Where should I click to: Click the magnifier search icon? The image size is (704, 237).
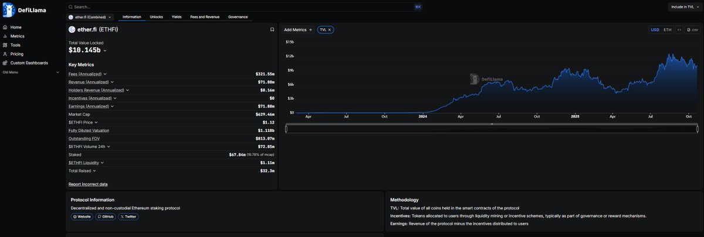pos(70,7)
